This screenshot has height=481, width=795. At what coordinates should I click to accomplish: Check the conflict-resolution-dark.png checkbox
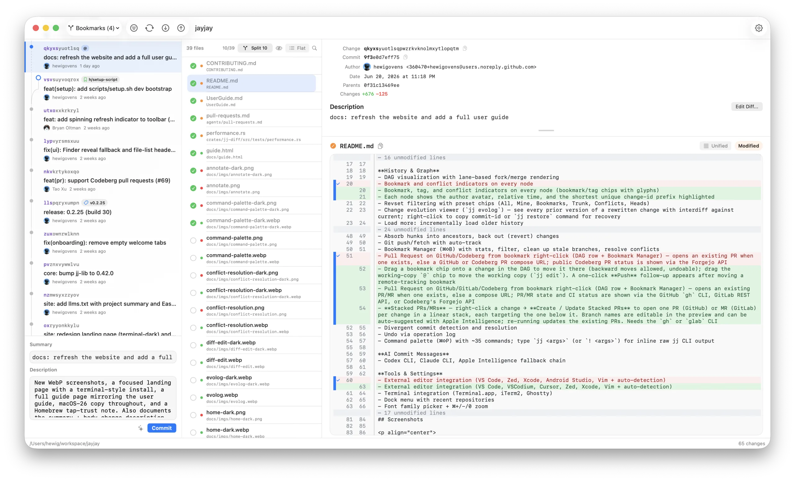[193, 275]
